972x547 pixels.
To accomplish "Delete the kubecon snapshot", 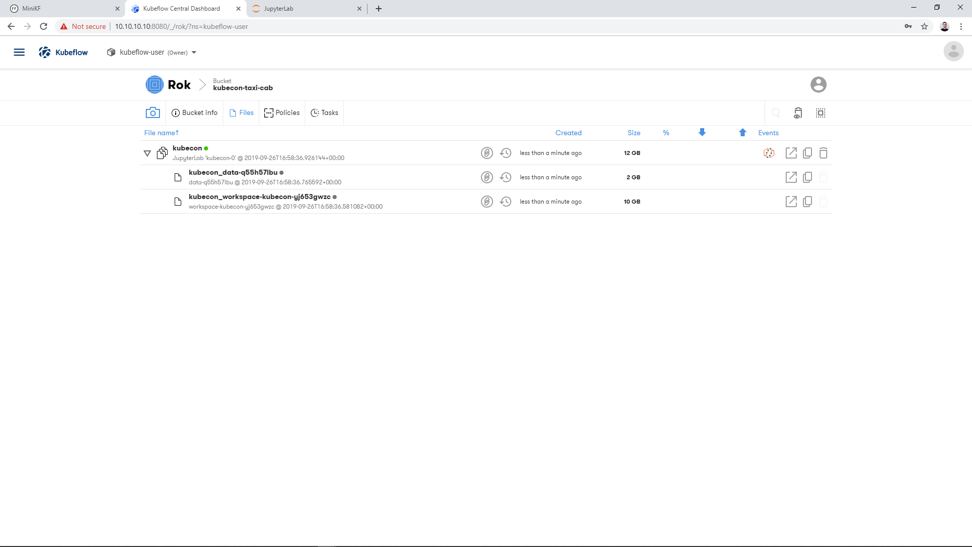I will [x=823, y=153].
